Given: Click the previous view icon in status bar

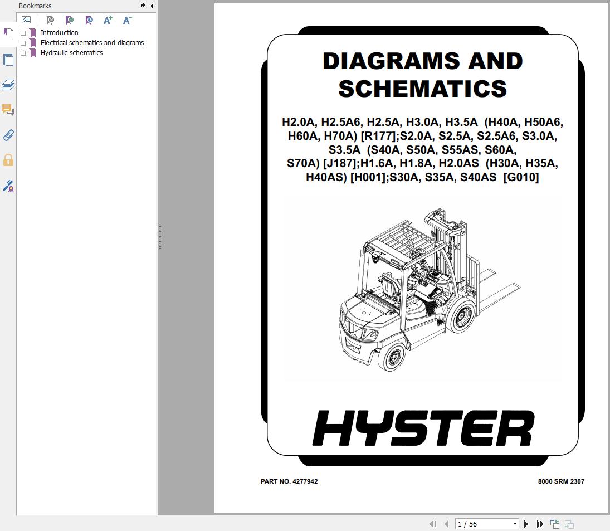Looking at the screenshot, I should pos(555,524).
